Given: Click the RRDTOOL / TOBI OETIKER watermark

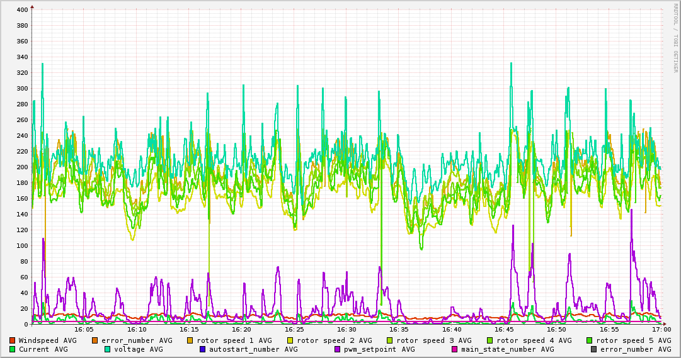Looking at the screenshot, I should 675,38.
